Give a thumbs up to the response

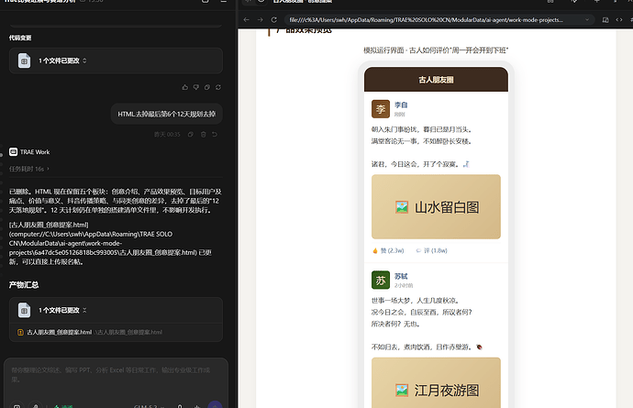185,87
